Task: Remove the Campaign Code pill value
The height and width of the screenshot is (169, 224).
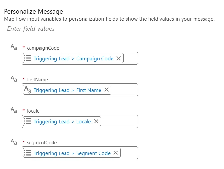Action: tap(119, 58)
